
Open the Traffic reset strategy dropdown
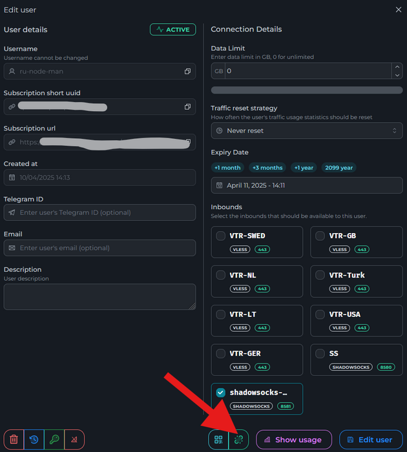click(x=306, y=130)
